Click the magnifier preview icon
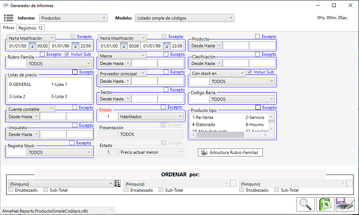 point(305,205)
